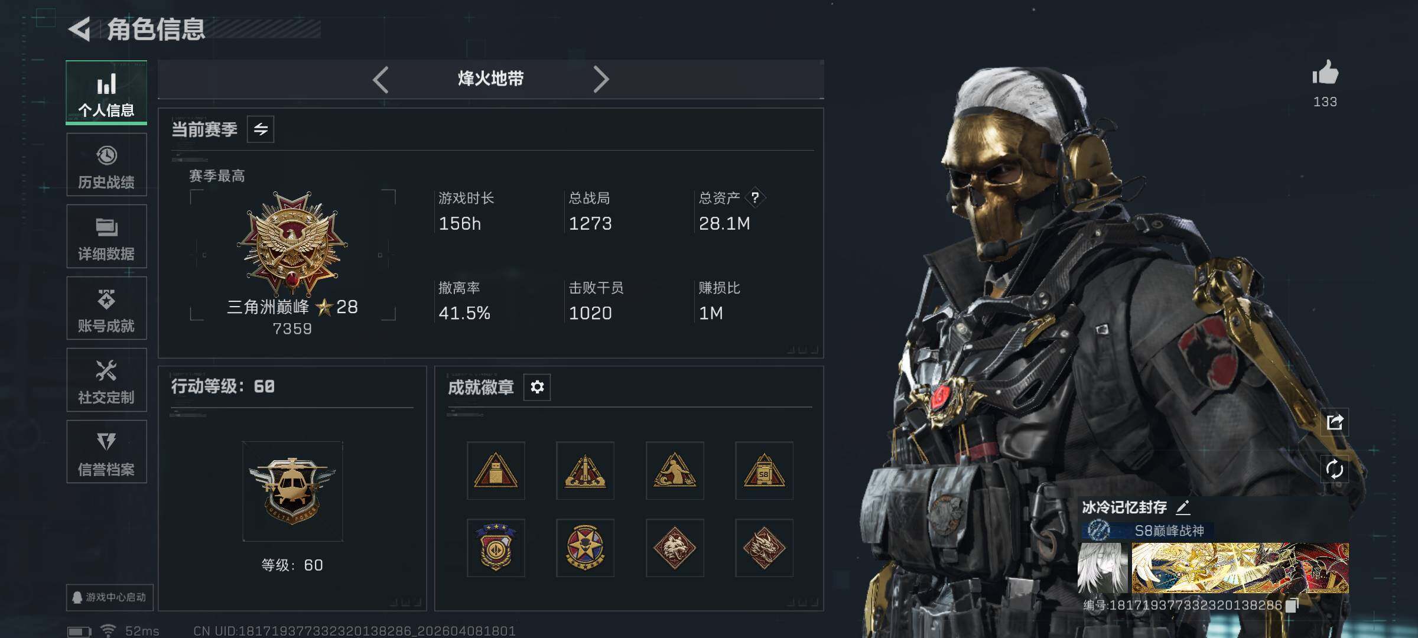Select the S8 triangle achievement badge
This screenshot has width=1418, height=638.
click(x=764, y=471)
